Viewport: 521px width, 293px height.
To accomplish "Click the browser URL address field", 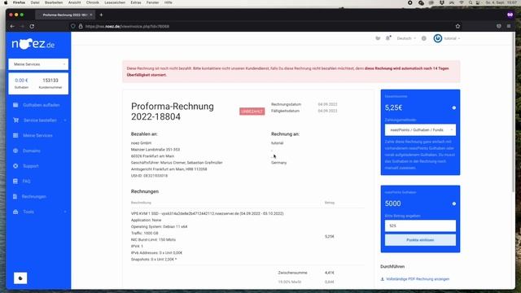I will 266,26.
